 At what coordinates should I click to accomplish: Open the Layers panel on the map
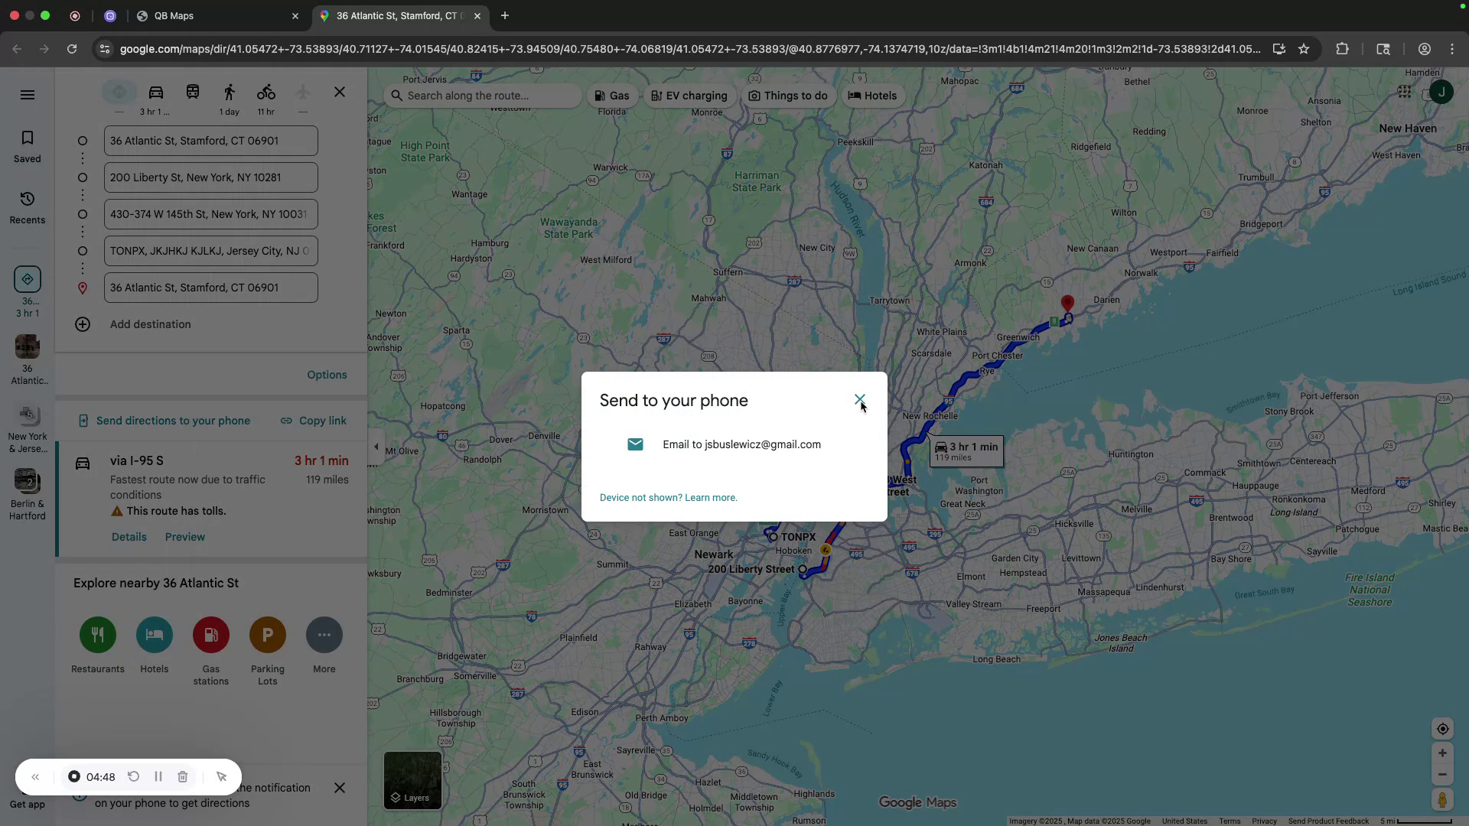point(412,780)
